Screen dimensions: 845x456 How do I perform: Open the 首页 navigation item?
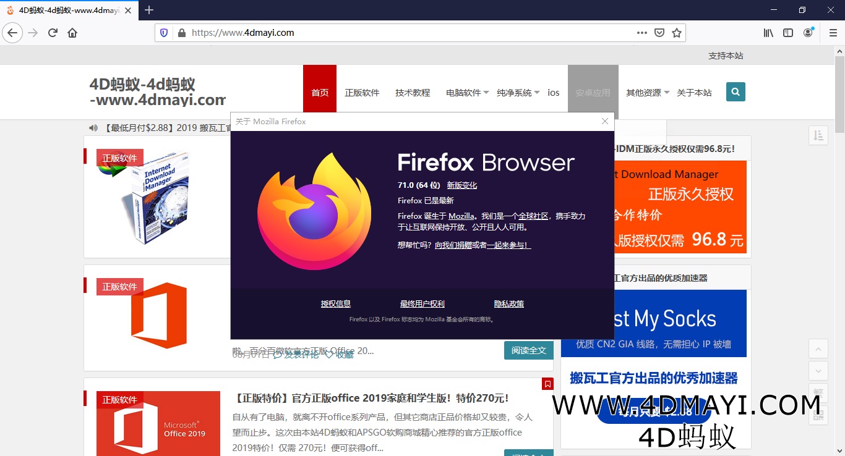(x=320, y=93)
